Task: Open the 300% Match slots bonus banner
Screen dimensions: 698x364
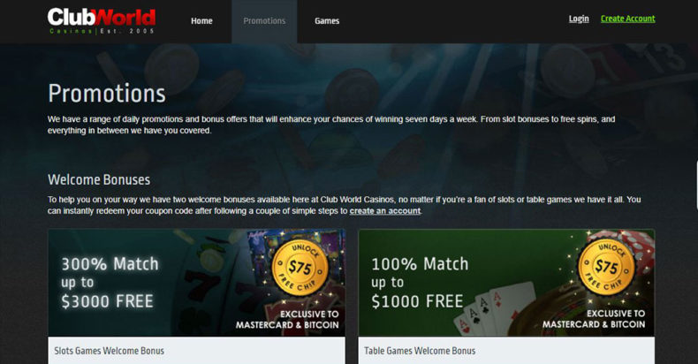Action: (197, 283)
